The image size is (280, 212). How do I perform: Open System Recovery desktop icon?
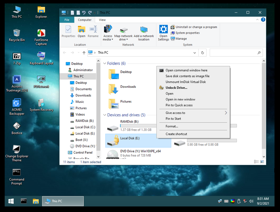click(x=41, y=105)
